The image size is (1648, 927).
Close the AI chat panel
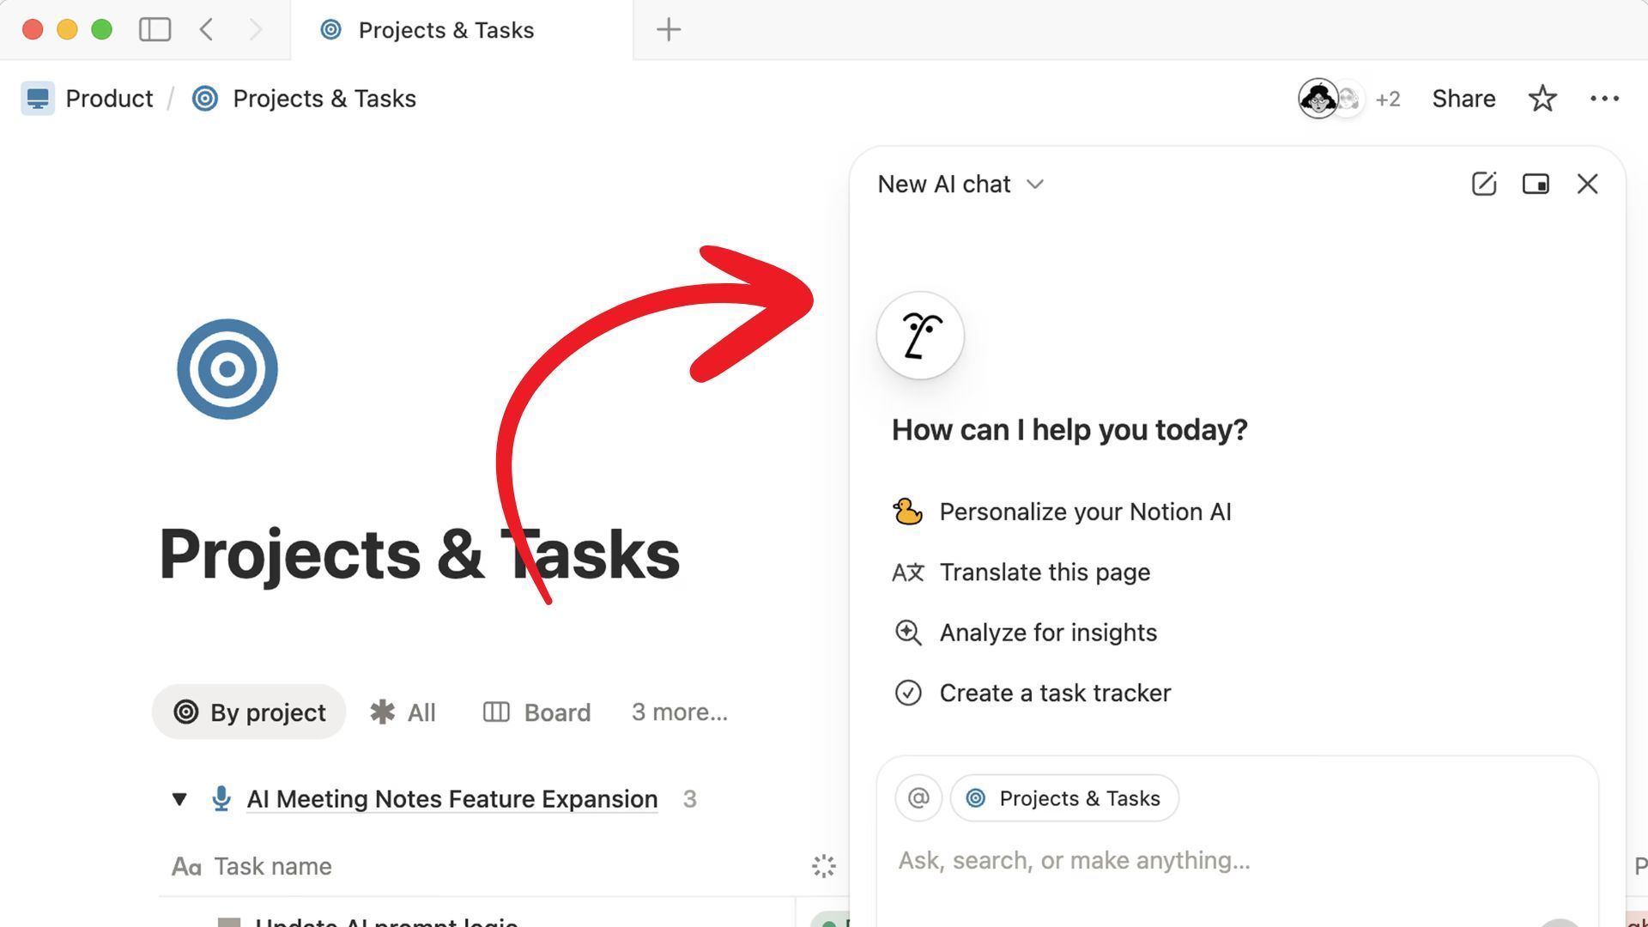pos(1587,184)
